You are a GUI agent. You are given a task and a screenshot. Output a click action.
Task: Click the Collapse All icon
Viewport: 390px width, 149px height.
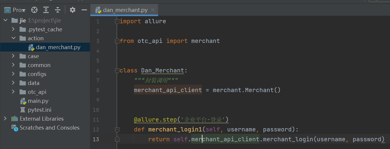point(58,10)
